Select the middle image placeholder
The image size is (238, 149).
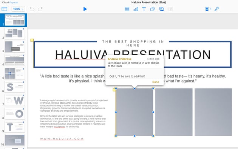coord(174,112)
